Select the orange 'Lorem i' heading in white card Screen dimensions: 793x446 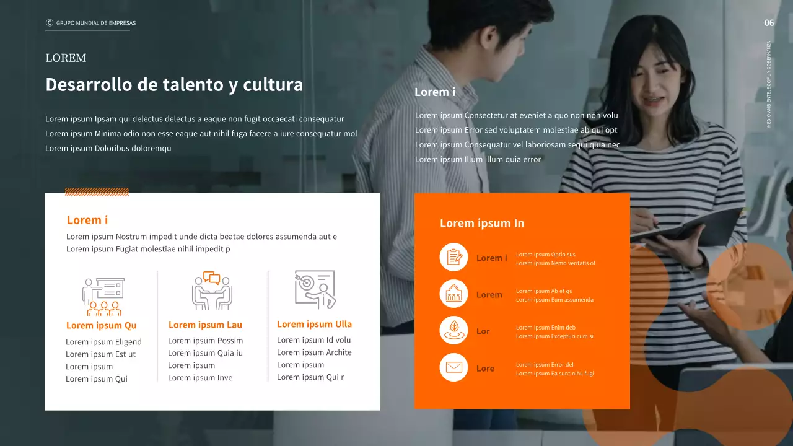(87, 220)
